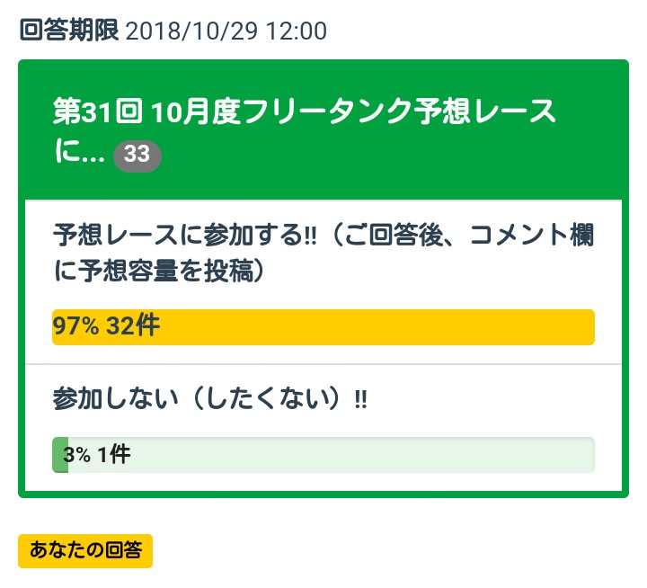Click the unfilled light-green part of the second result bar

tap(359, 455)
